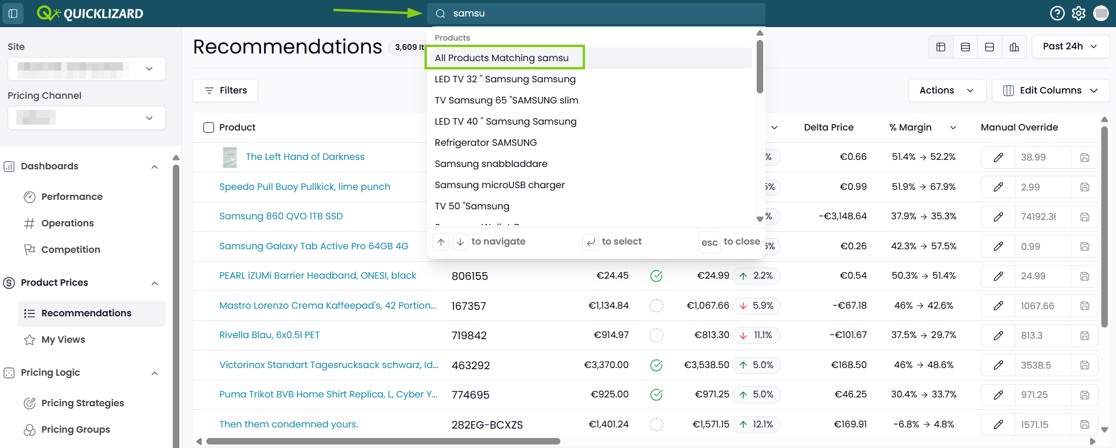Screen dimensions: 1116x448
Task: Open the user profile avatar
Action: click(1101, 14)
